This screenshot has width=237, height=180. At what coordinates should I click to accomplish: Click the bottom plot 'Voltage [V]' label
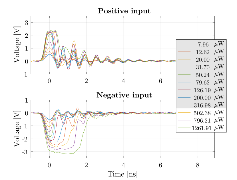click(x=17, y=129)
